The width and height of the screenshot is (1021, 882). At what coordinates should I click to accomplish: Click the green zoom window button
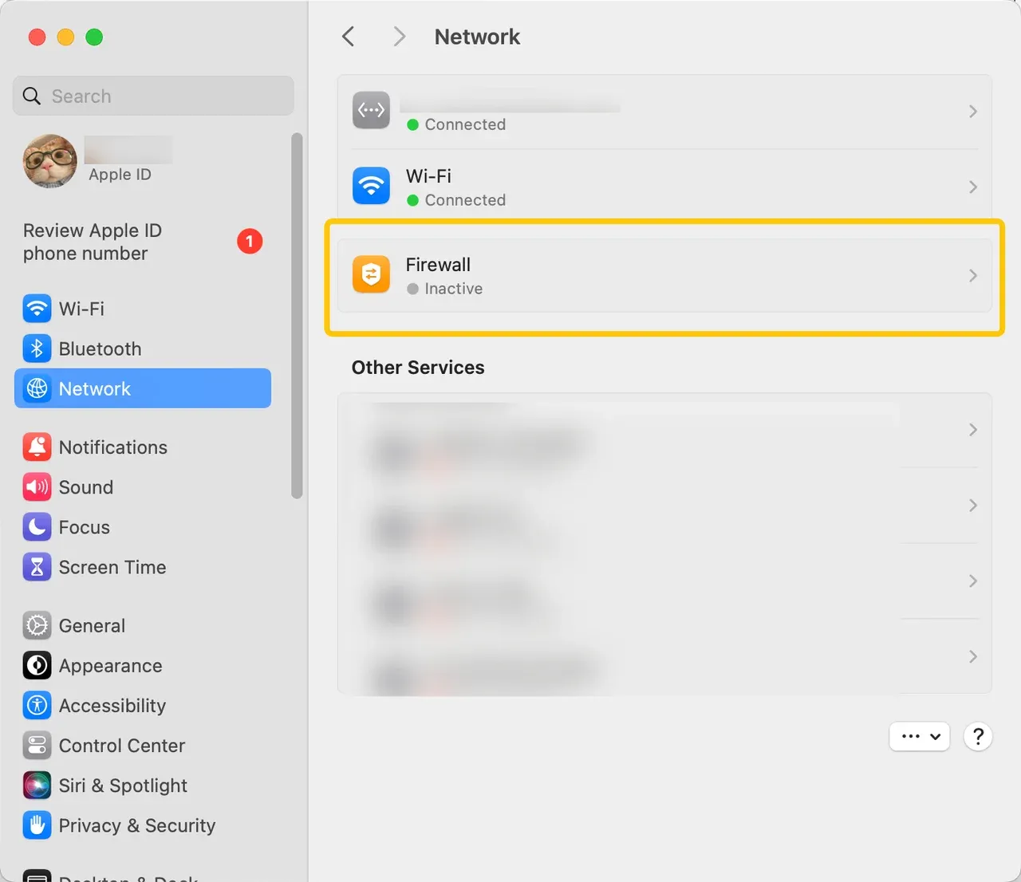[94, 37]
